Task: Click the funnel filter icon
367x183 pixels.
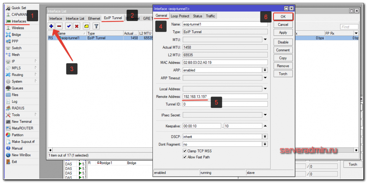Action: [96, 26]
